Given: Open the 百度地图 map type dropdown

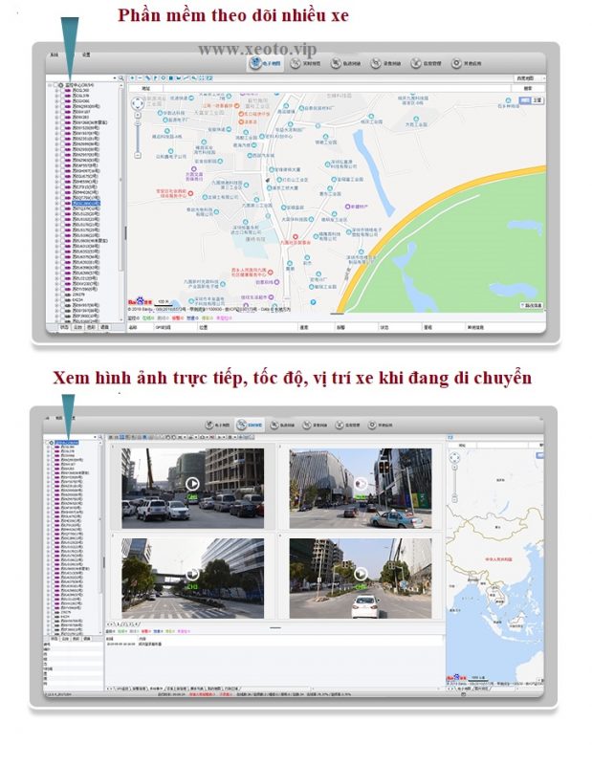Looking at the screenshot, I should (x=530, y=78).
